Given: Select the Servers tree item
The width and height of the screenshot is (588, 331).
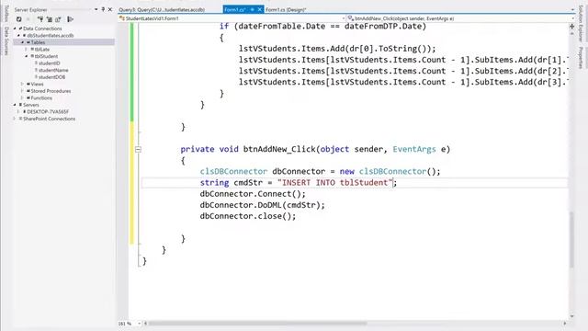Looking at the screenshot, I should pos(30,105).
